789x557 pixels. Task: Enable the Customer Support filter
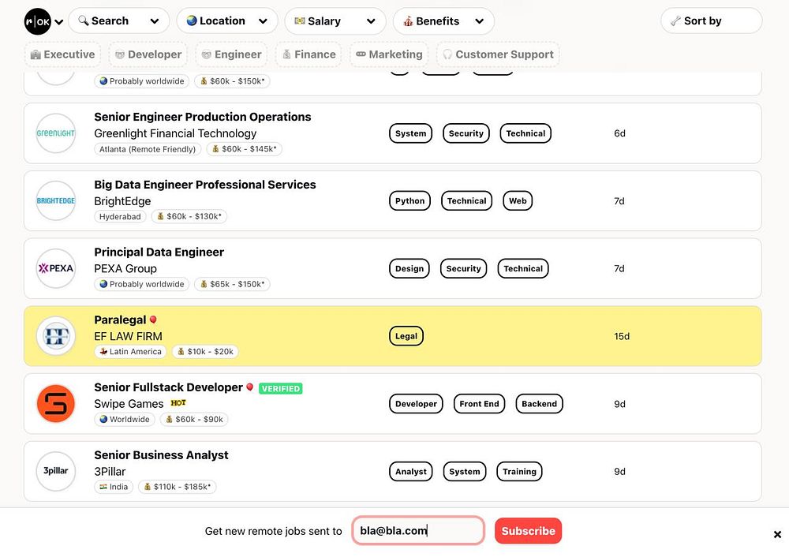498,54
